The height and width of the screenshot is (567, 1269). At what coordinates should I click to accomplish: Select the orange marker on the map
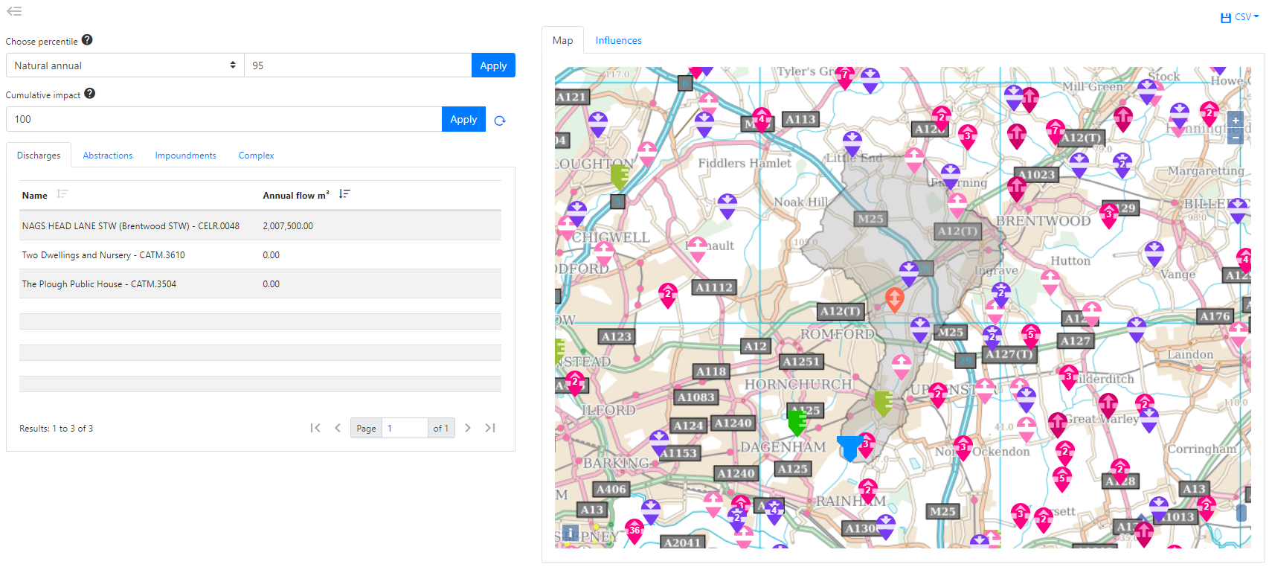pos(894,299)
